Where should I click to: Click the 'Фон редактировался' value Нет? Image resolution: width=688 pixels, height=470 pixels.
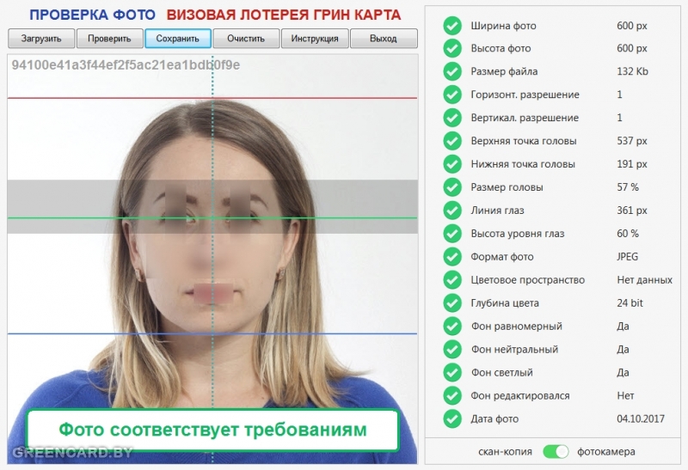point(626,396)
